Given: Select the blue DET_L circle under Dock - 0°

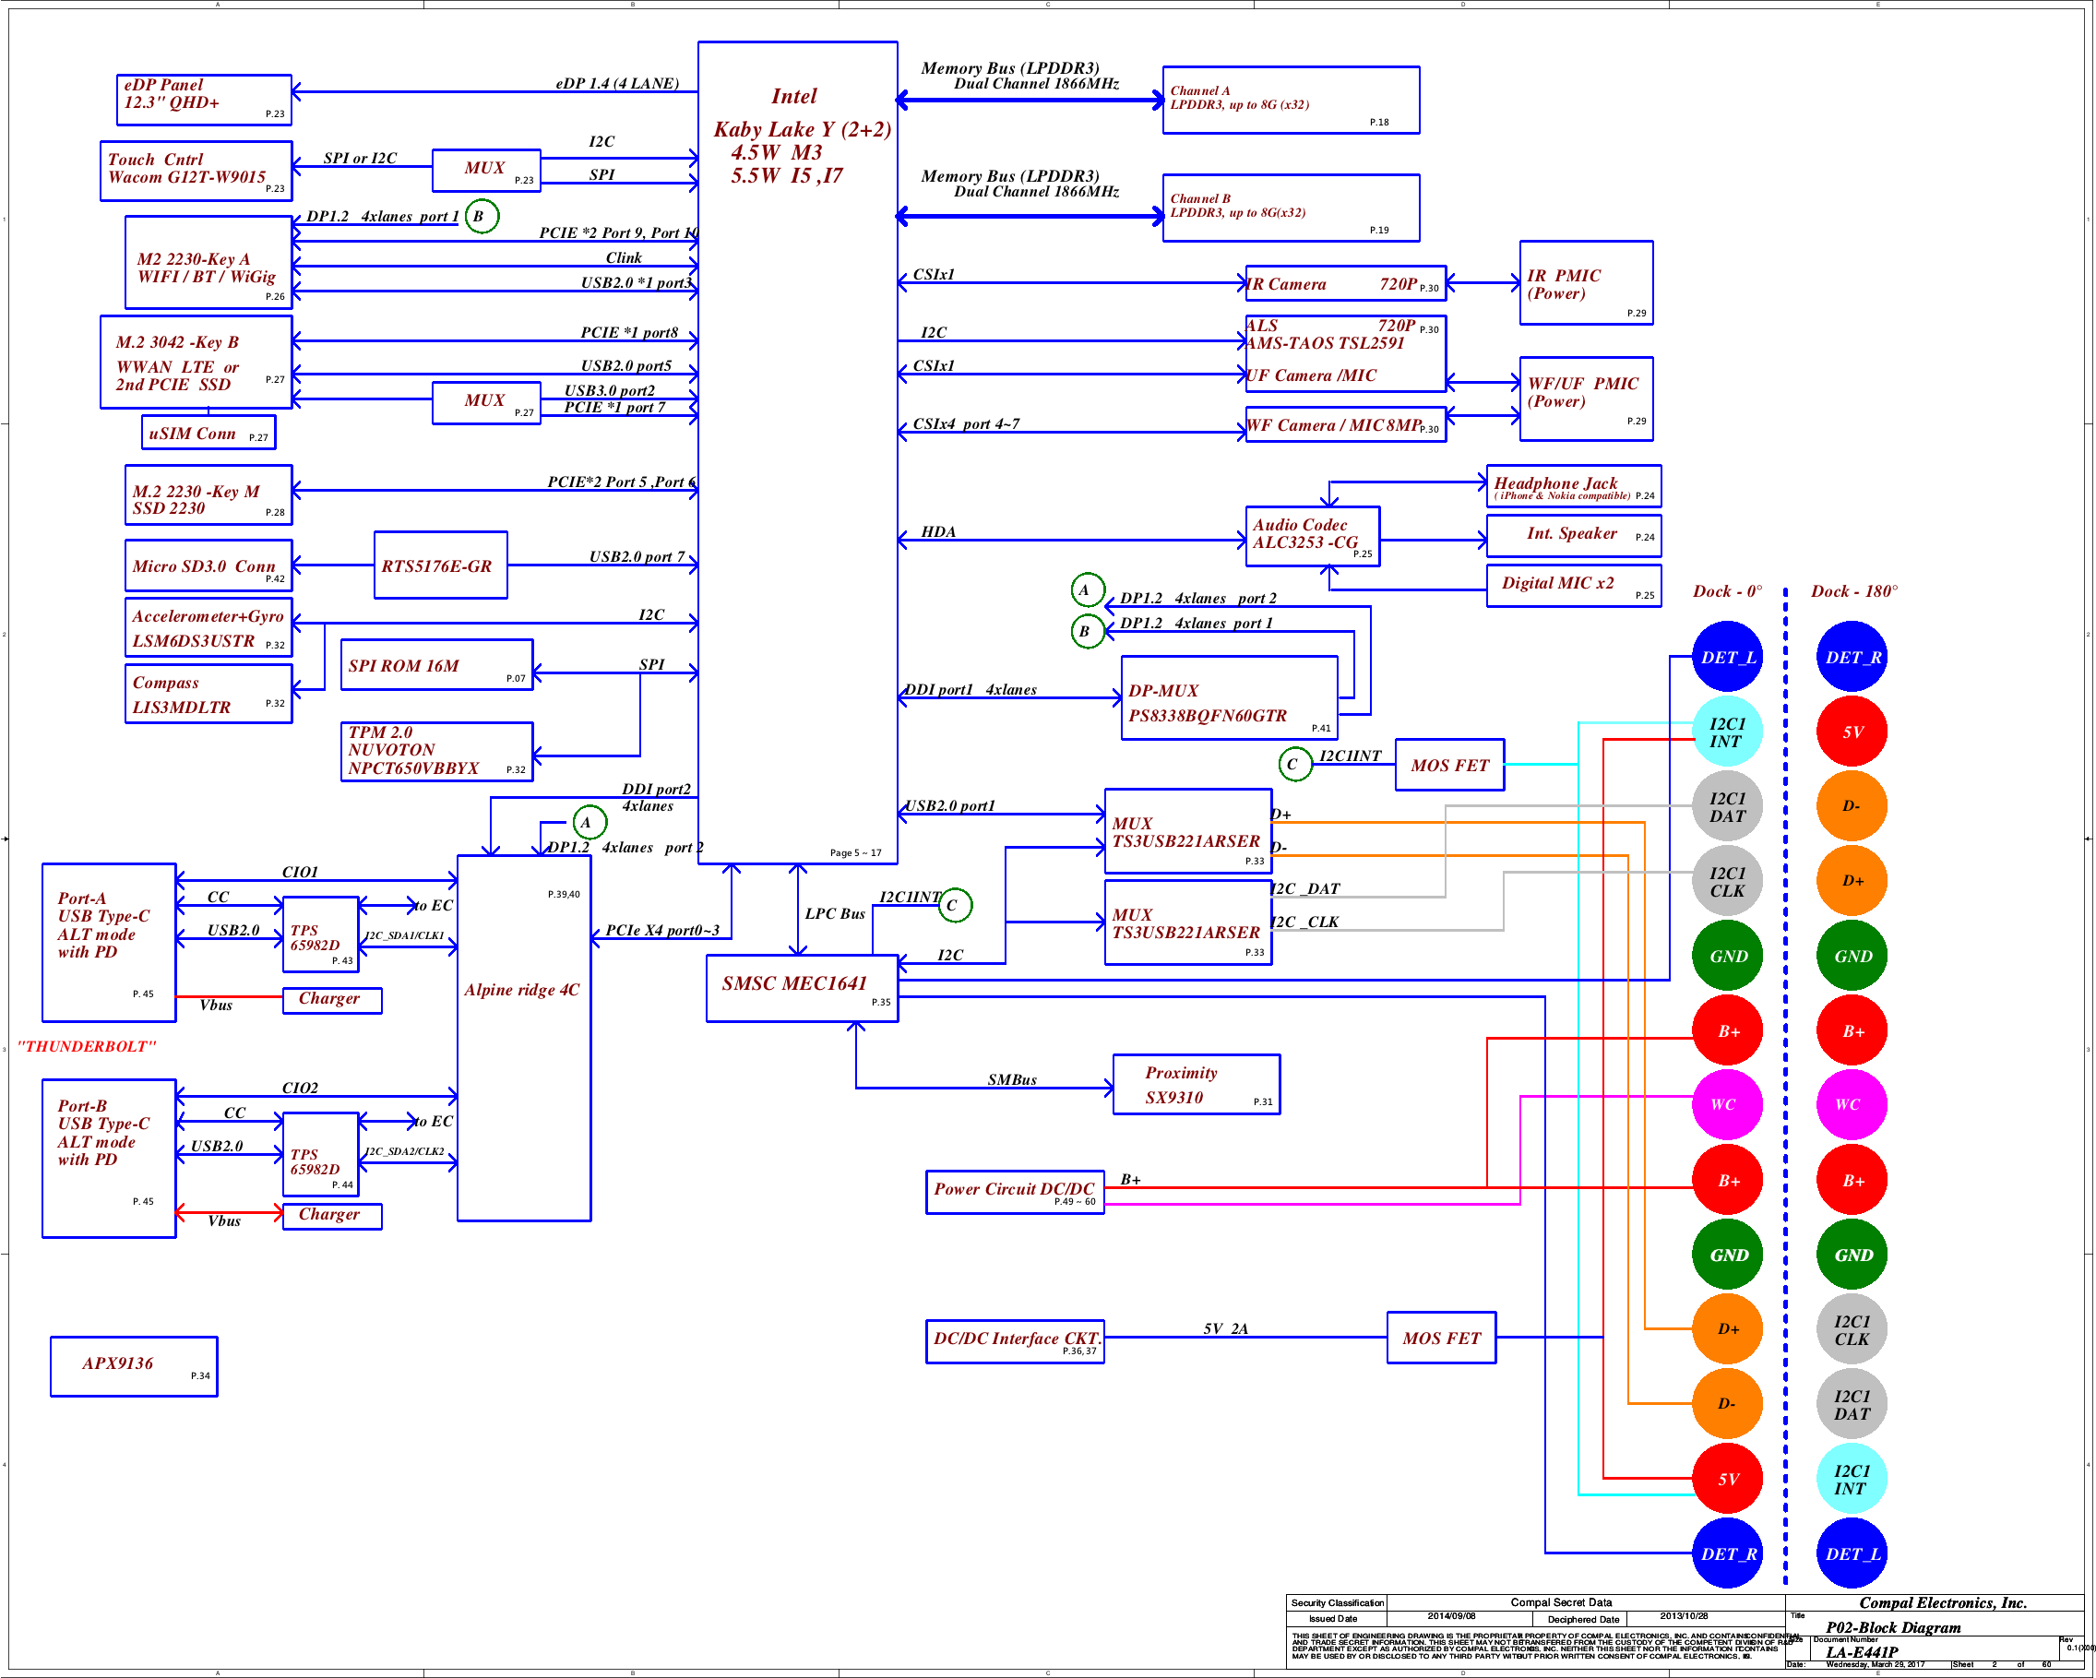Looking at the screenshot, I should pyautogui.click(x=1728, y=656).
